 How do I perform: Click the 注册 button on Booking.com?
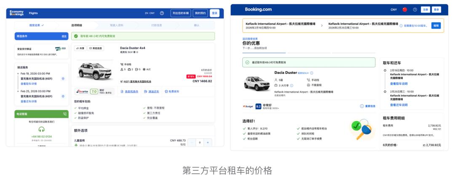click(x=426, y=10)
